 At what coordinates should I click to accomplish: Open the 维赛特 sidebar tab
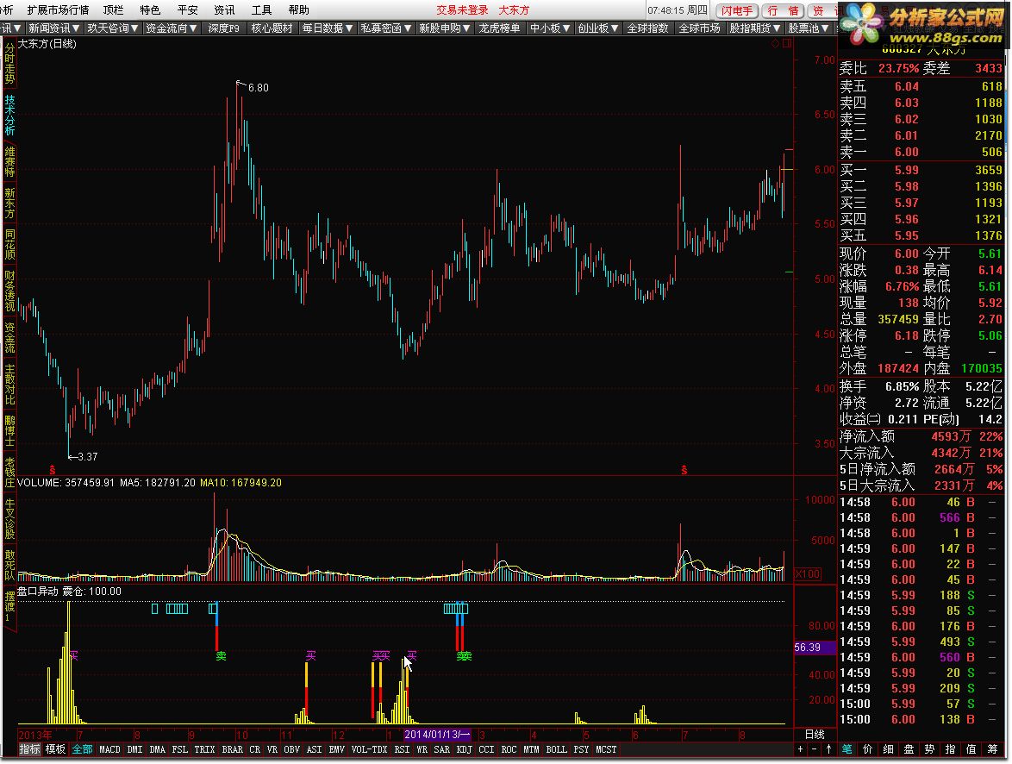point(9,161)
